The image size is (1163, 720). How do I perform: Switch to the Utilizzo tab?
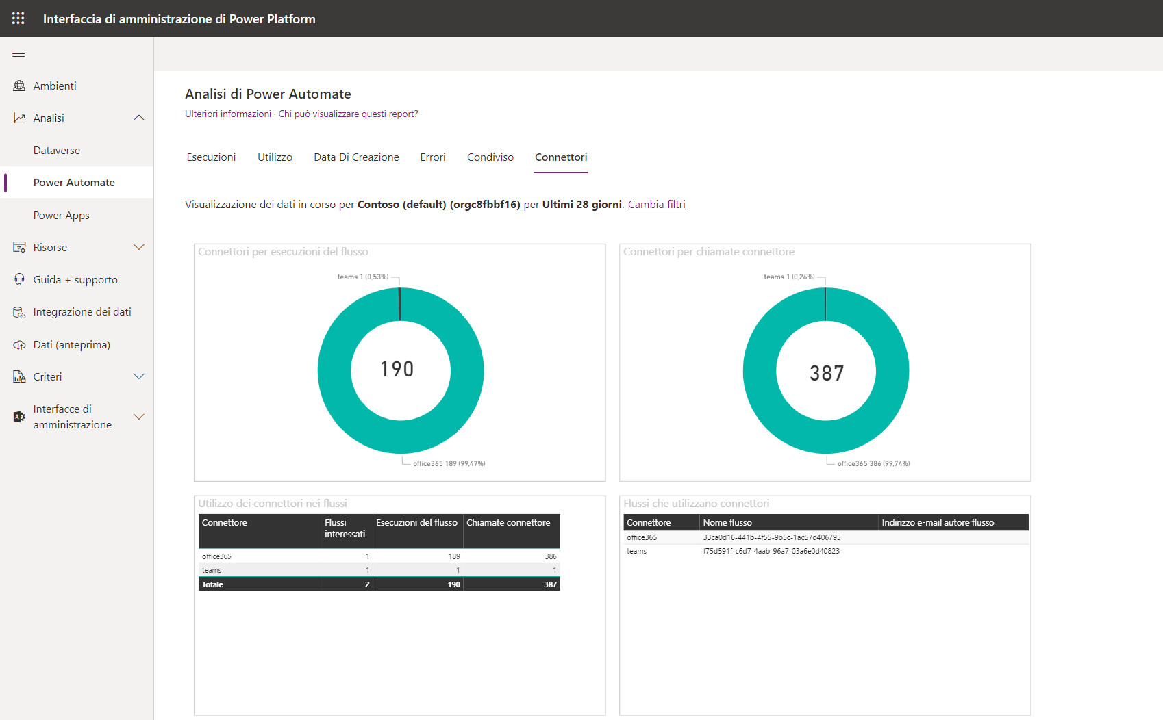(x=275, y=157)
